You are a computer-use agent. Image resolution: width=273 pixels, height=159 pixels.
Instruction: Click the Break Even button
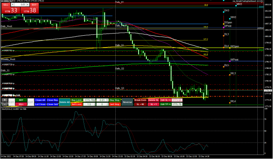pyautogui.click(x=140, y=100)
